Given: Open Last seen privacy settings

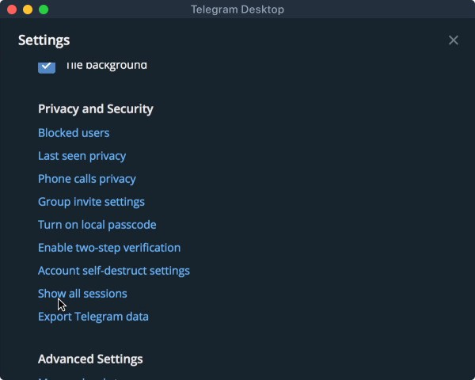Looking at the screenshot, I should (x=82, y=156).
